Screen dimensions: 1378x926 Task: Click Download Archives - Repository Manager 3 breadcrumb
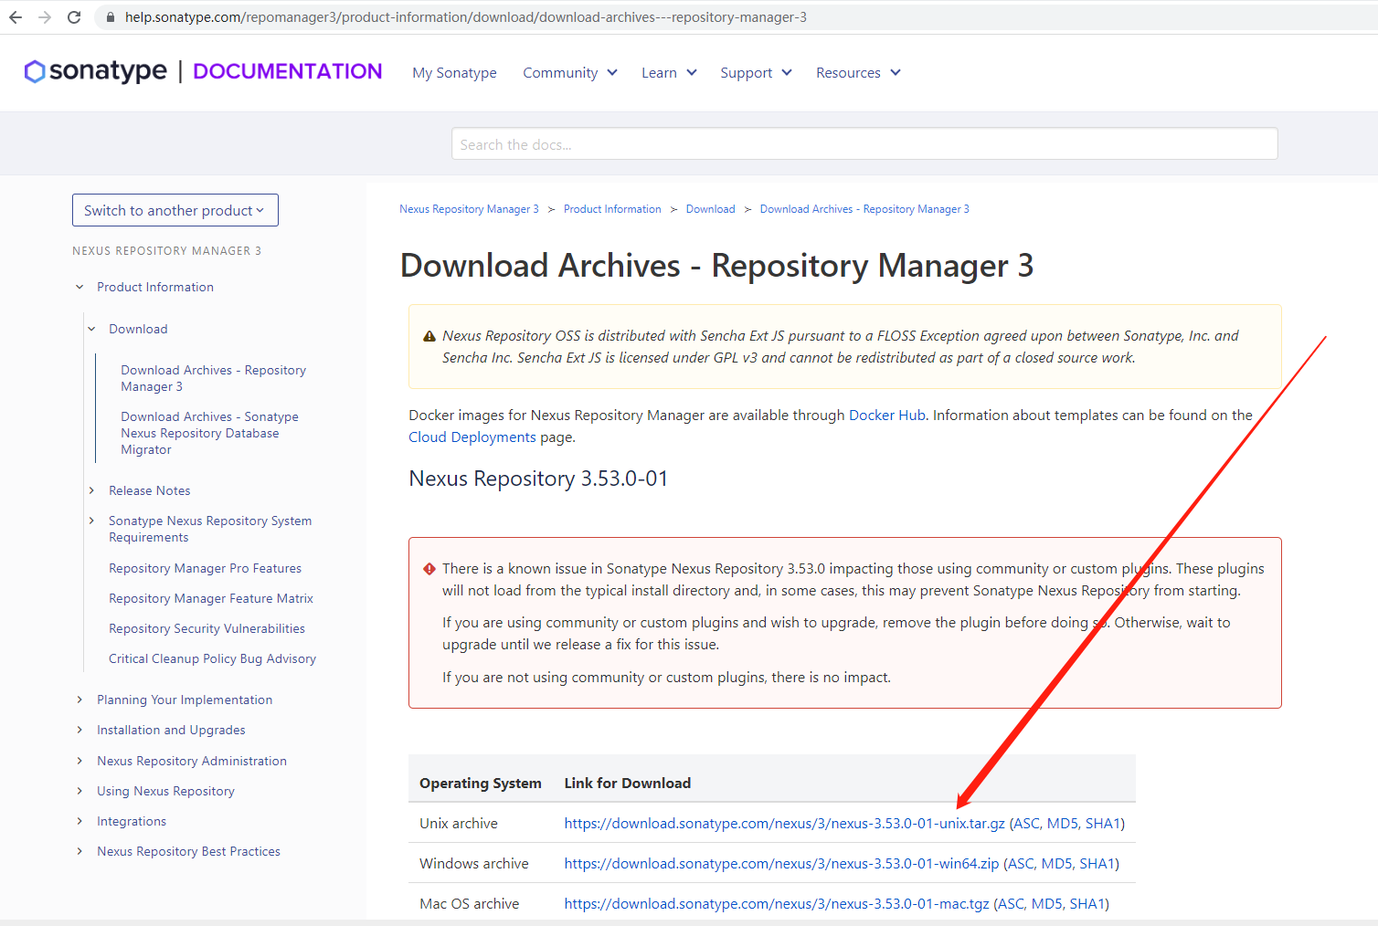click(864, 209)
